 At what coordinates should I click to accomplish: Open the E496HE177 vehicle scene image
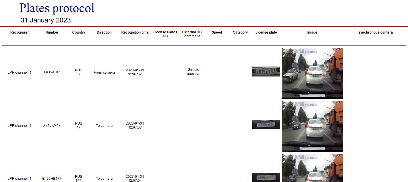[x=312, y=168]
